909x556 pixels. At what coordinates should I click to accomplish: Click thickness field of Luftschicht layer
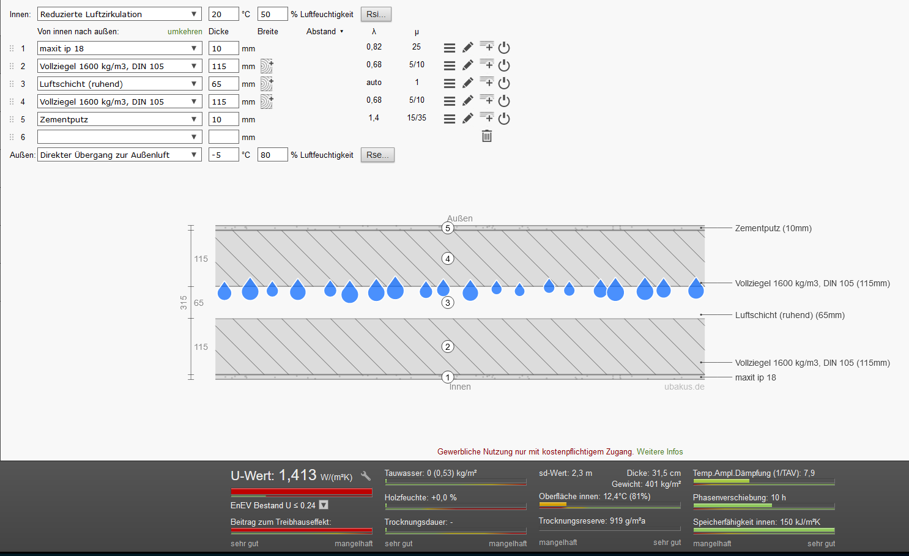[x=223, y=84]
